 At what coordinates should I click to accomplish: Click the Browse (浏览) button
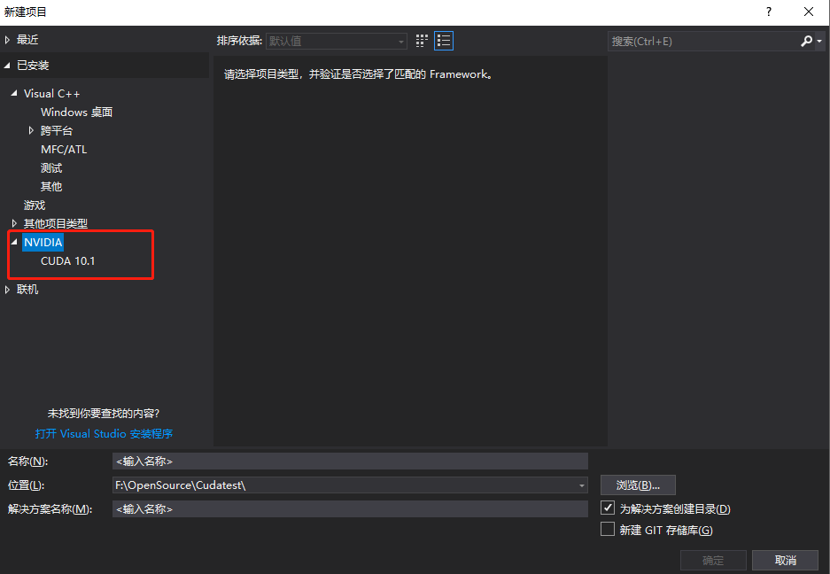638,485
